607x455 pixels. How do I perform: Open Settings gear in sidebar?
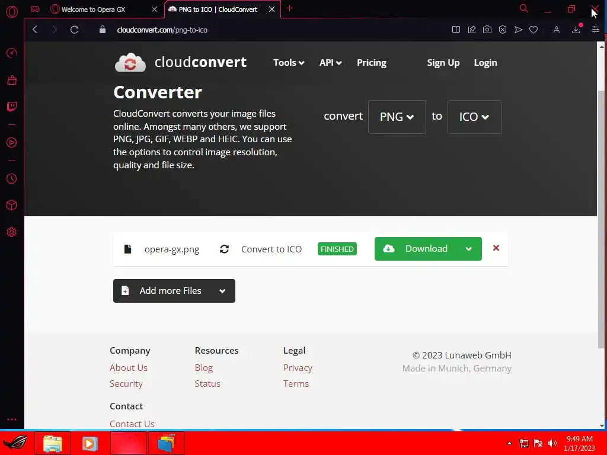[12, 232]
